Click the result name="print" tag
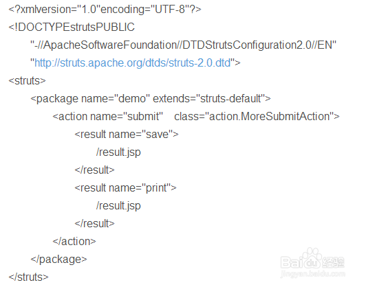This screenshot has height=287, width=366. click(x=125, y=188)
